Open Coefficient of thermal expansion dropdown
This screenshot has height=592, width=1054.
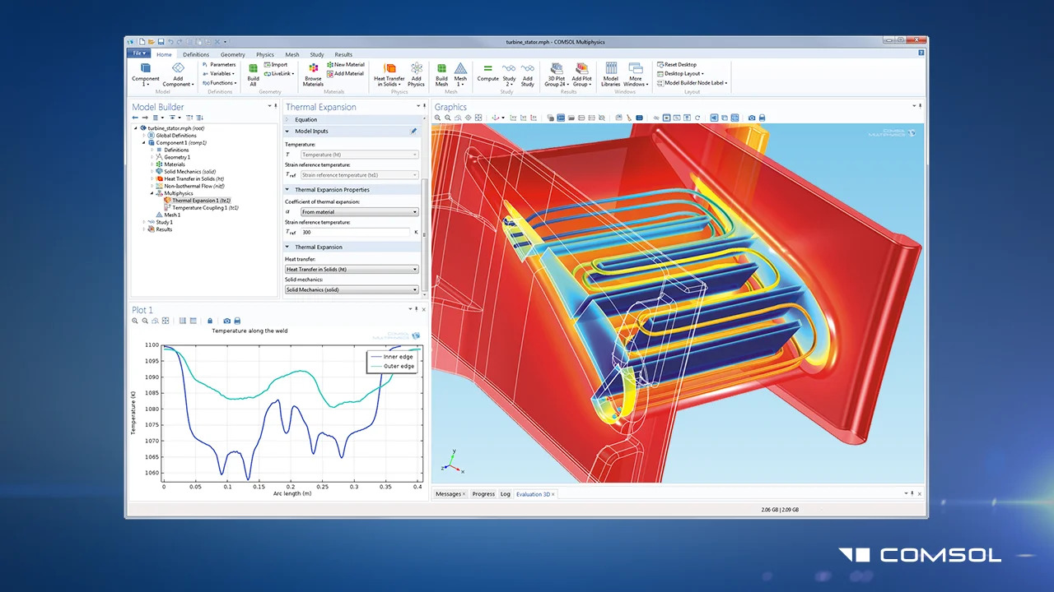359,212
